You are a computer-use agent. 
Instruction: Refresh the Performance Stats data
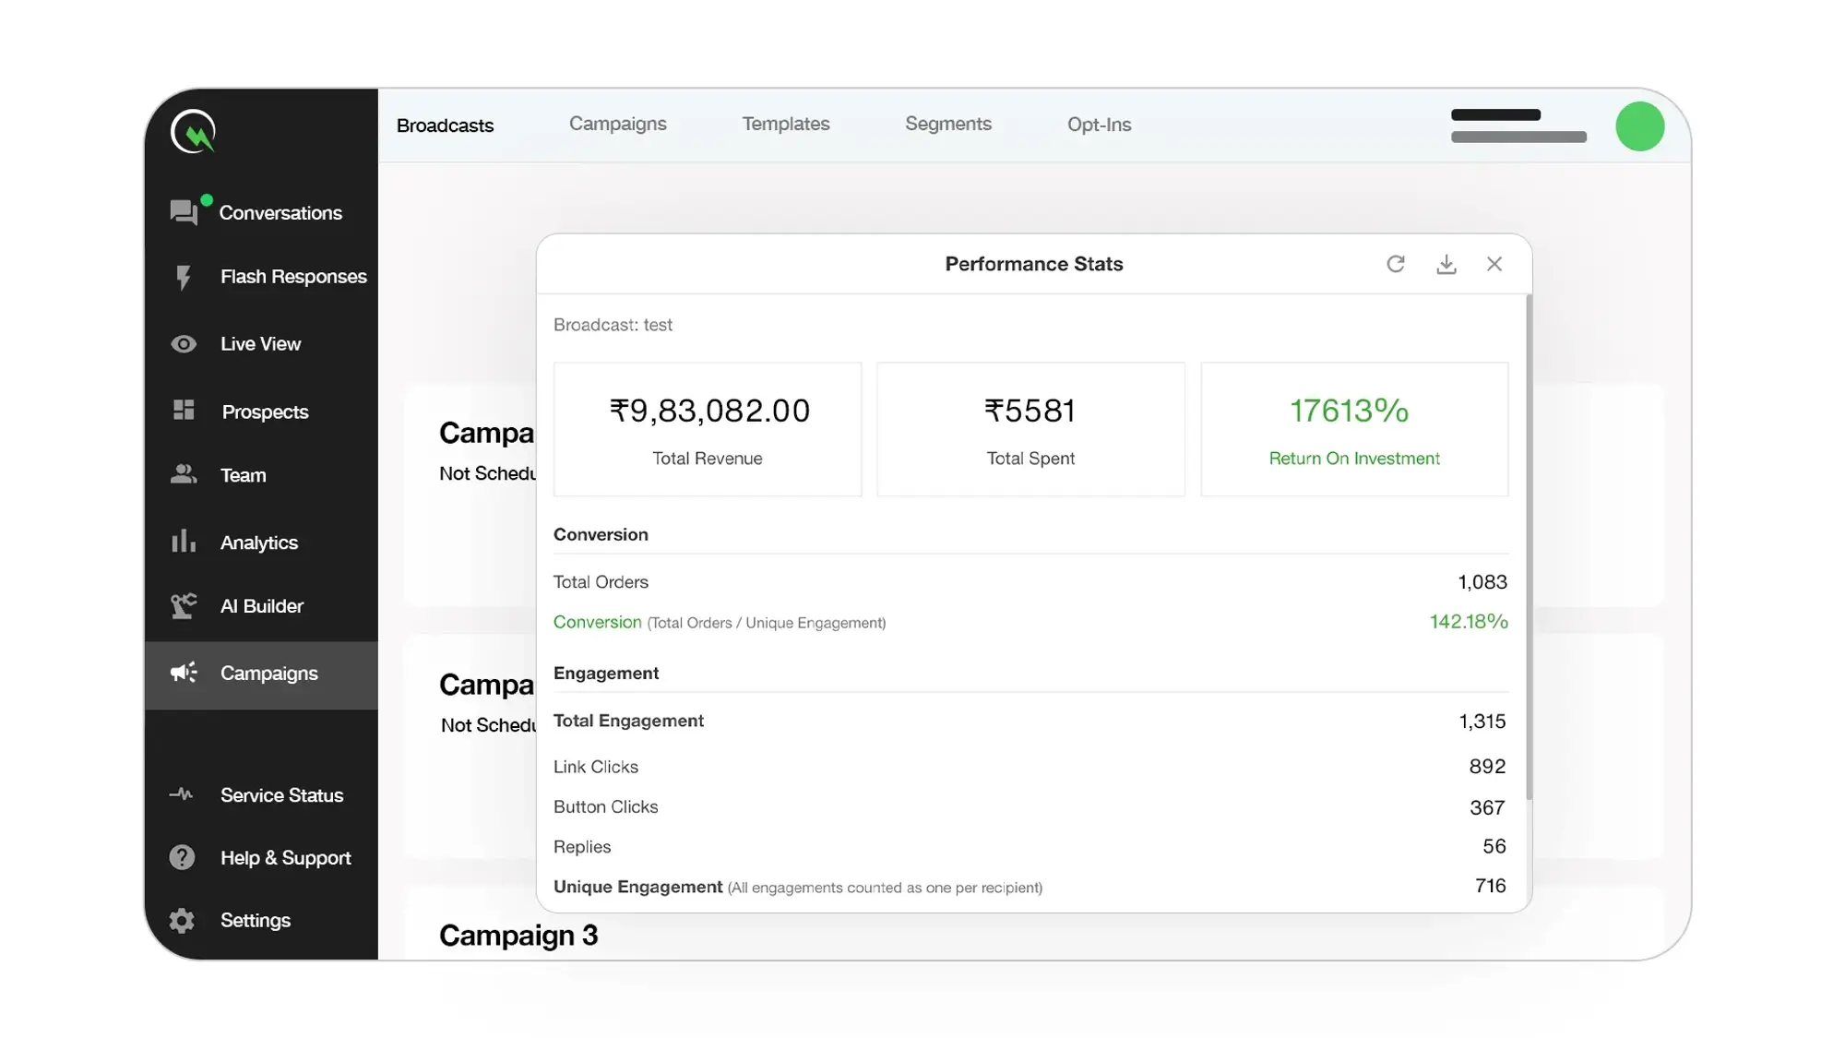[1395, 264]
